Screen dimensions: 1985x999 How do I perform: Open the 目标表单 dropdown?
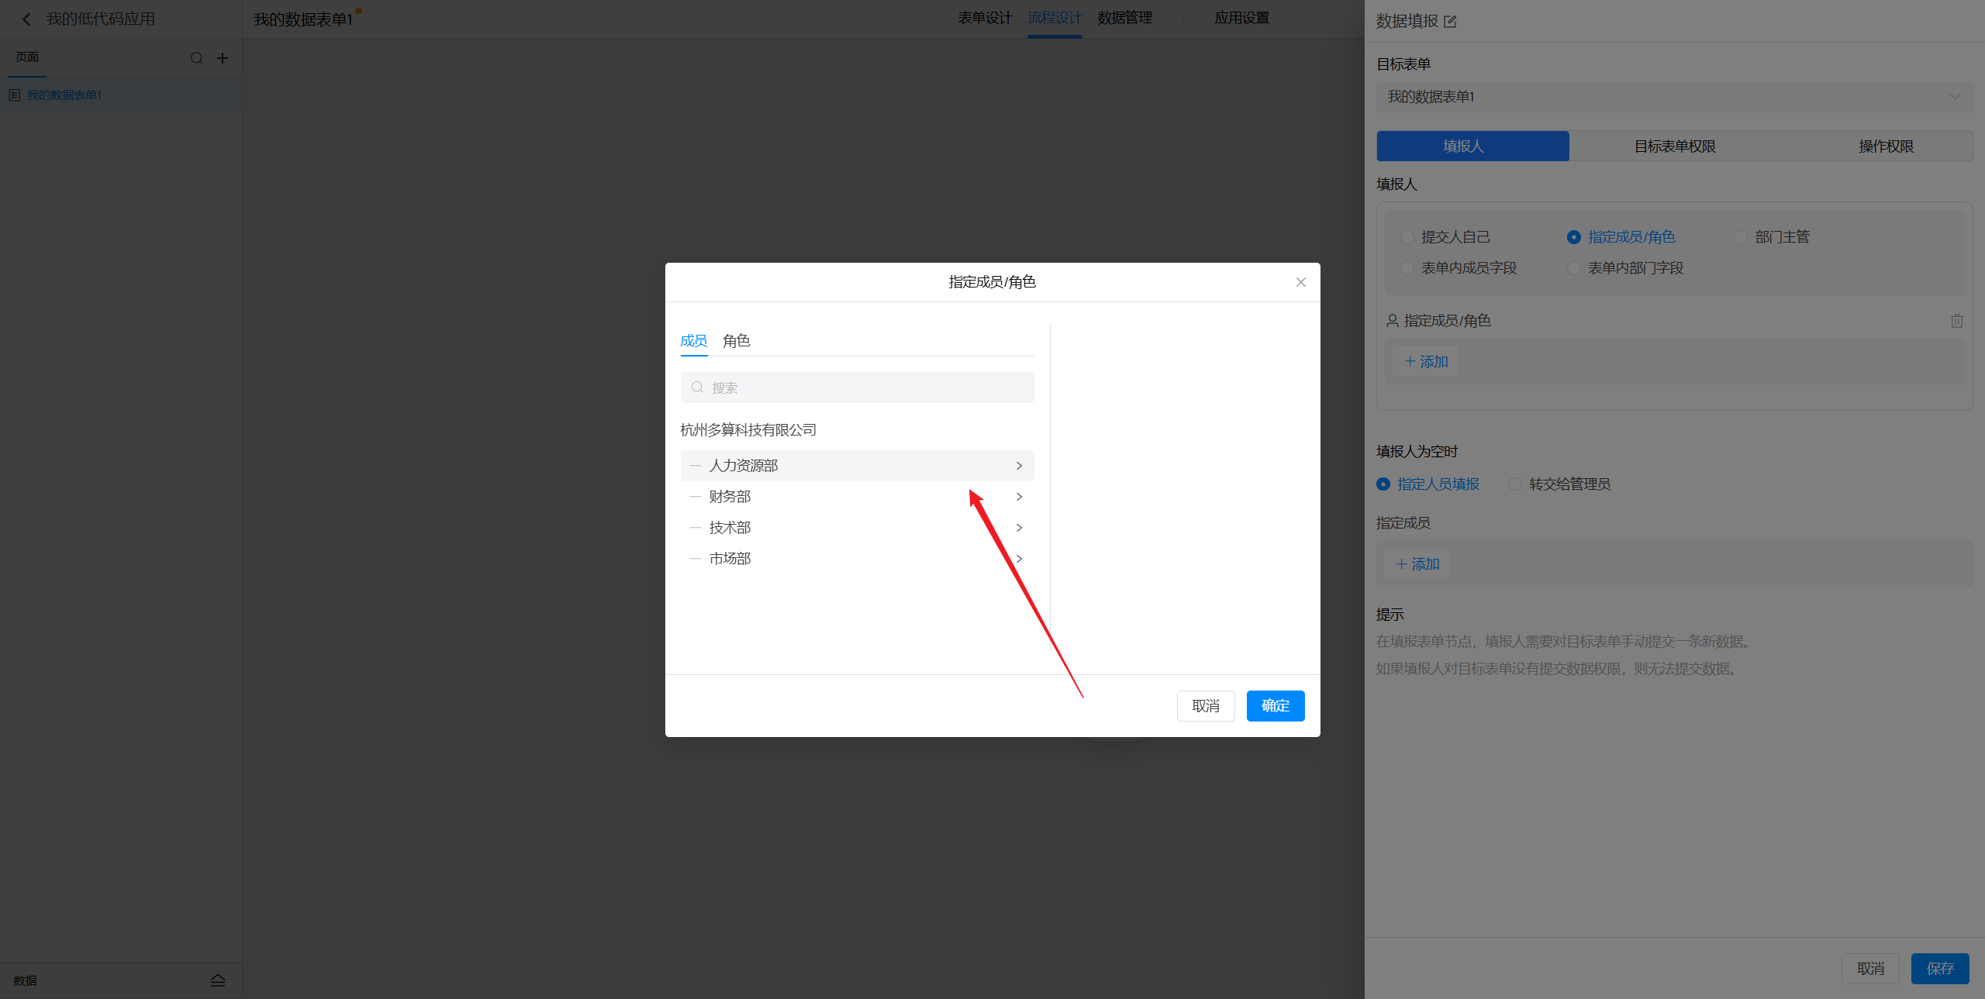[x=1673, y=97]
